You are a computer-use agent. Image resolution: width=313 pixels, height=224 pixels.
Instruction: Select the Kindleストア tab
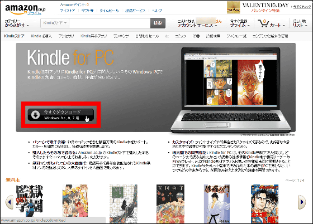coord(14,36)
